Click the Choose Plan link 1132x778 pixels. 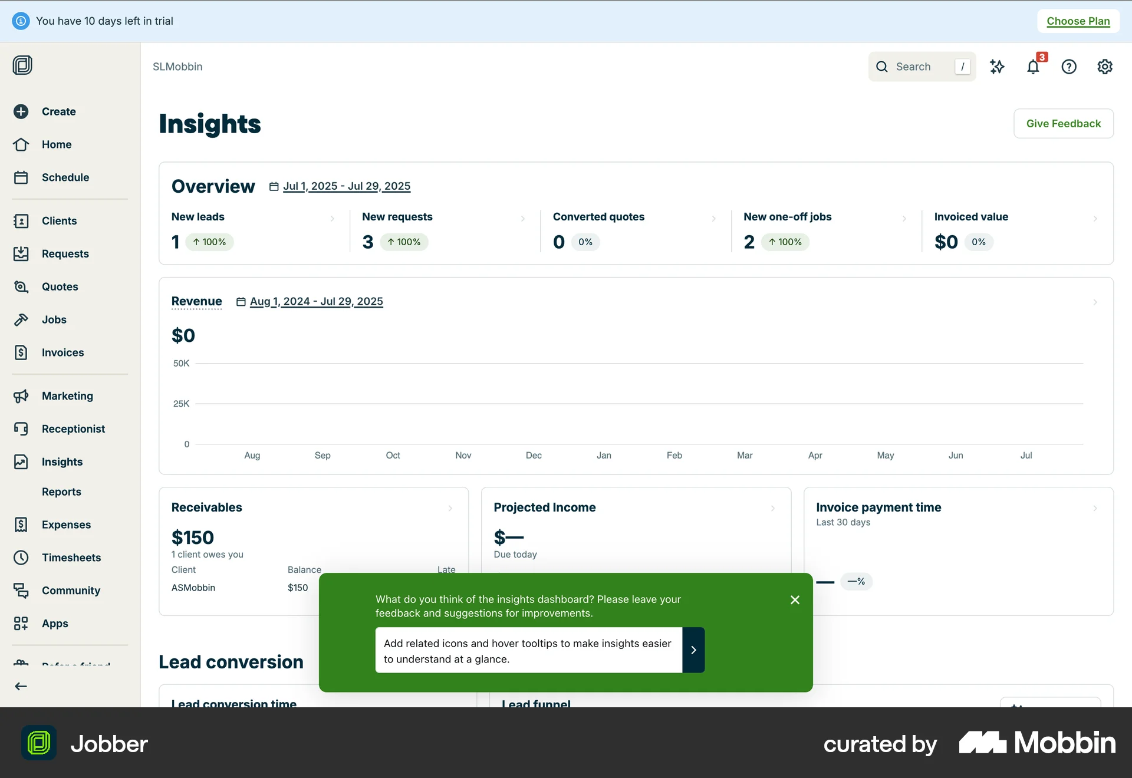[1078, 21]
